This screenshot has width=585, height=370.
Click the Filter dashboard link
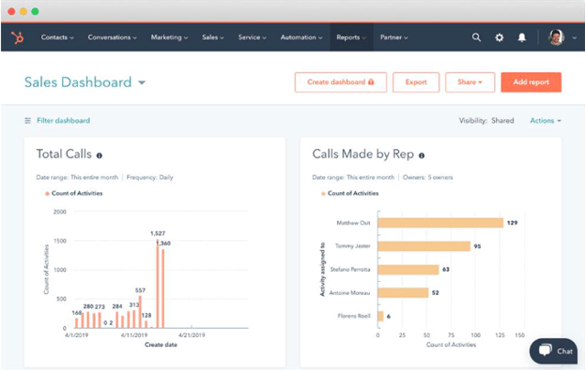[x=63, y=121]
